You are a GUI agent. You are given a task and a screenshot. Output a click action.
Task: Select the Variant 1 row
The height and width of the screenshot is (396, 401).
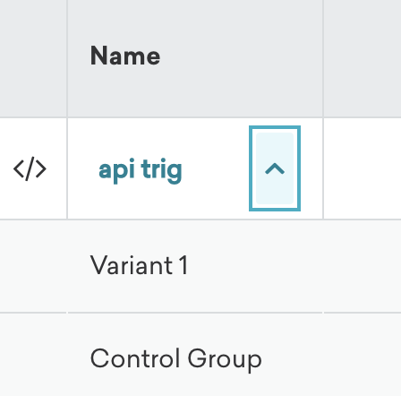pyautogui.click(x=200, y=266)
